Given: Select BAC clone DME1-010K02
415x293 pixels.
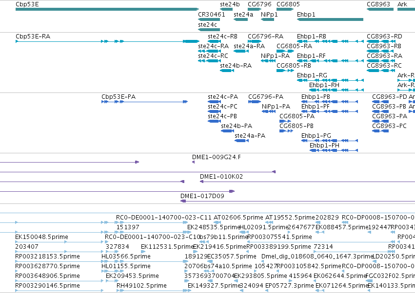Looking at the screenshot, I should 221,177.
